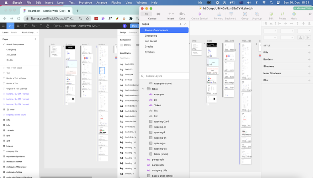Bookmark the page with the star icon
The image size is (313, 178).
click(87, 18)
